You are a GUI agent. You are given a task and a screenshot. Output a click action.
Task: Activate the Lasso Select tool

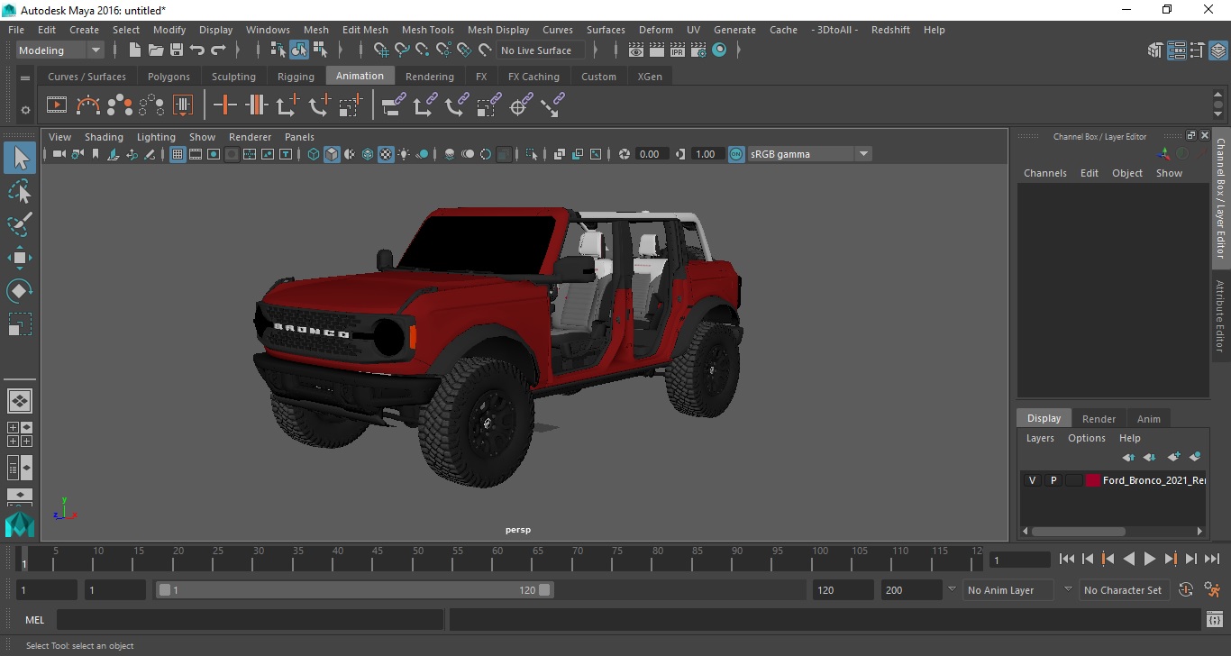(x=20, y=191)
